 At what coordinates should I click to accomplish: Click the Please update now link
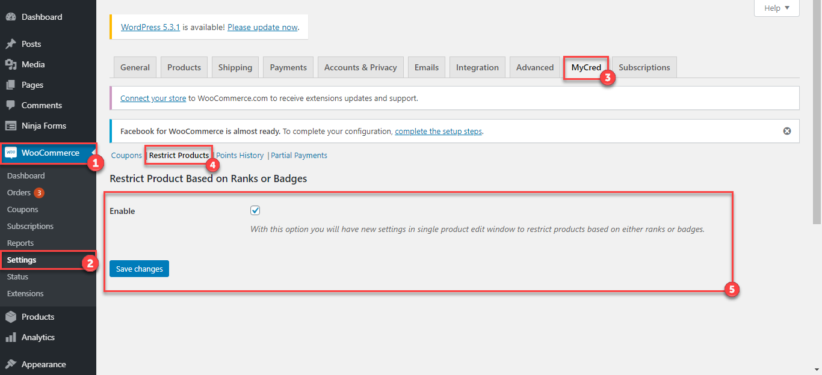[263, 27]
